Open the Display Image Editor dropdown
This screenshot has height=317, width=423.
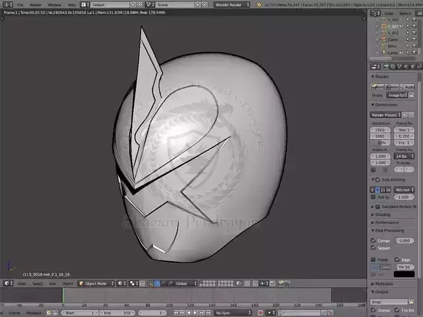pos(397,95)
